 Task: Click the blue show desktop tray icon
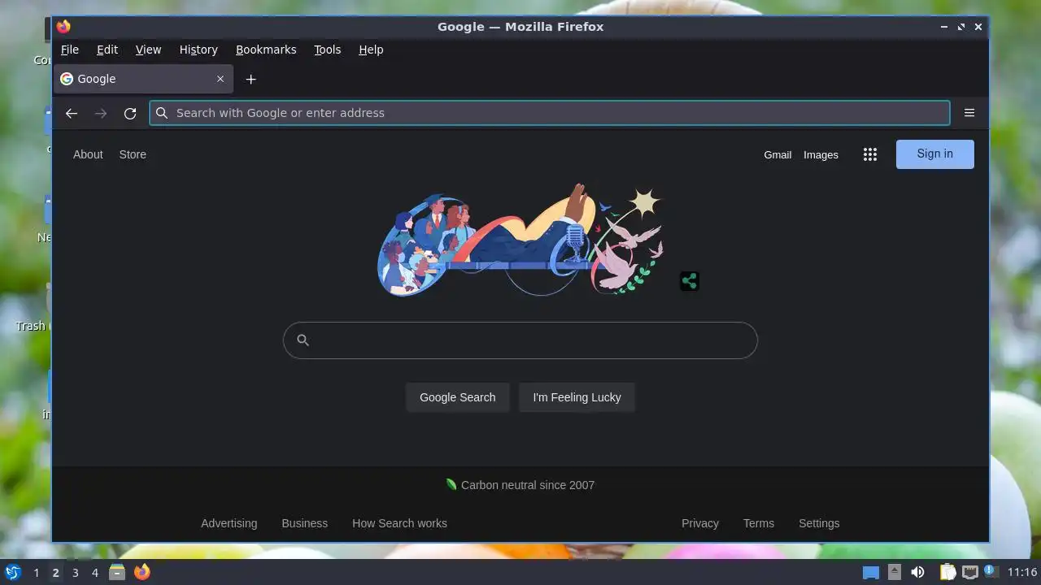871,573
